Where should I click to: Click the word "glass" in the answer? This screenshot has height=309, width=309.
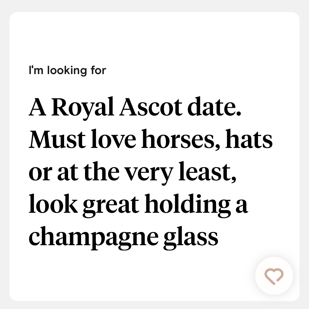(191, 238)
